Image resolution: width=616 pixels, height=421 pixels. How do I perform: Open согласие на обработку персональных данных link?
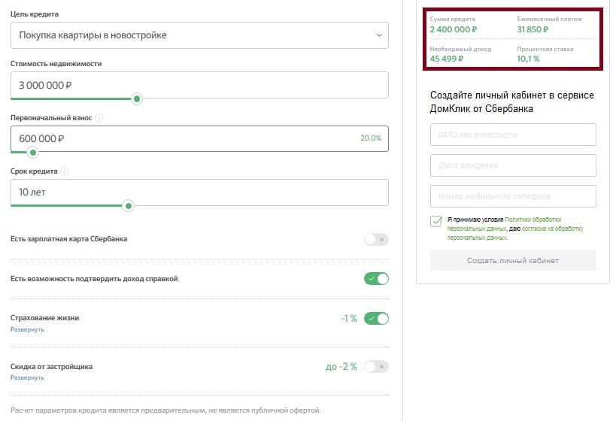click(515, 233)
